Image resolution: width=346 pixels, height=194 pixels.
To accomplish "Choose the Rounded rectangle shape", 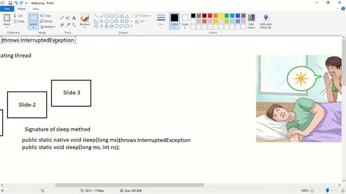I will point(117,16).
